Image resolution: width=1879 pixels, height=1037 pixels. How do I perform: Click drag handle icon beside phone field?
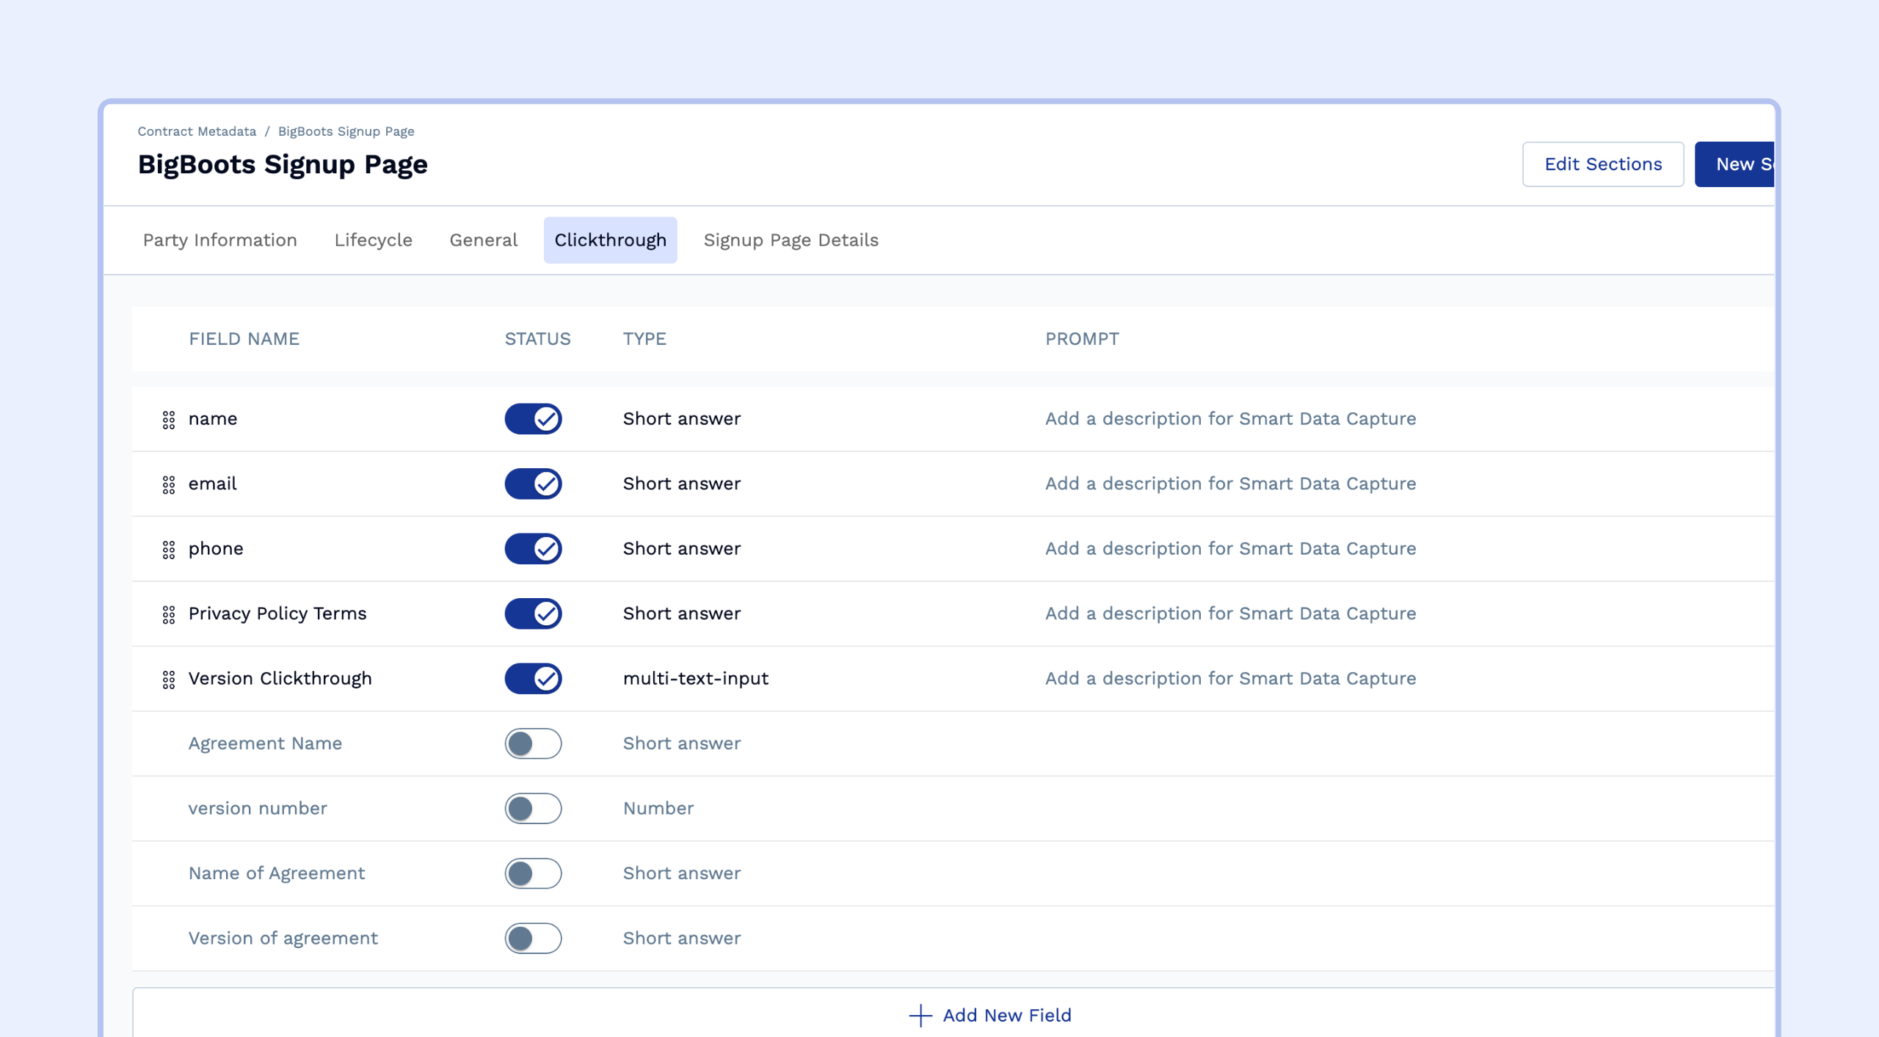click(169, 550)
